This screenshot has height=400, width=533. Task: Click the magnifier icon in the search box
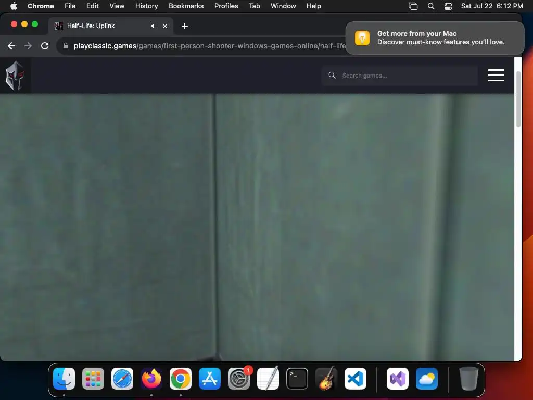(x=332, y=75)
